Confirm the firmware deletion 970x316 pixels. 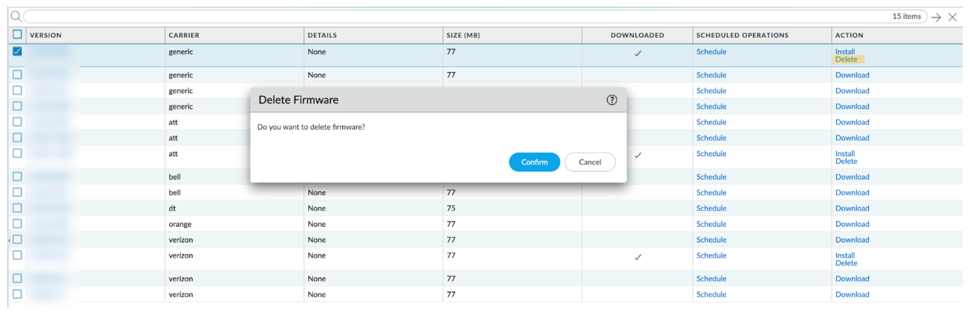pos(534,162)
